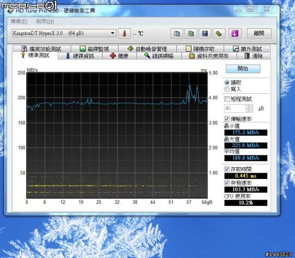Click the floppy disk save icon

click(x=205, y=34)
